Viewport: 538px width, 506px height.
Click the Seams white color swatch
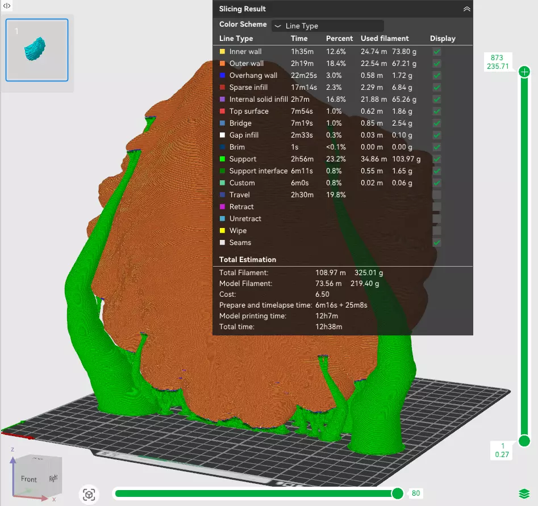(x=222, y=242)
